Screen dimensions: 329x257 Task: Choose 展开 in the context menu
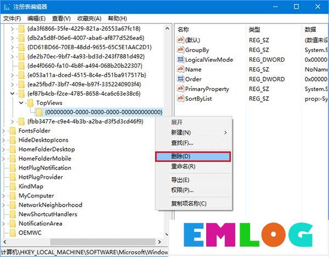[194, 122]
